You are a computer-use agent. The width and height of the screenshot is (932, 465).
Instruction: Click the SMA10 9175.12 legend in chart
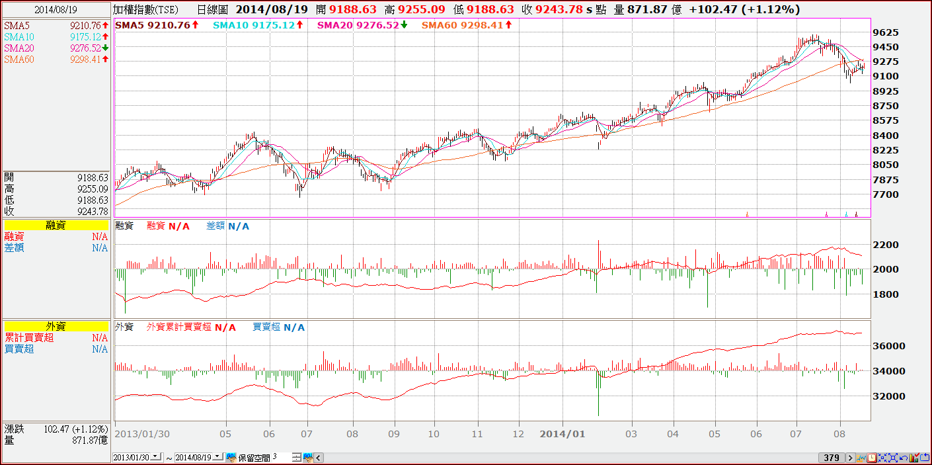click(258, 24)
